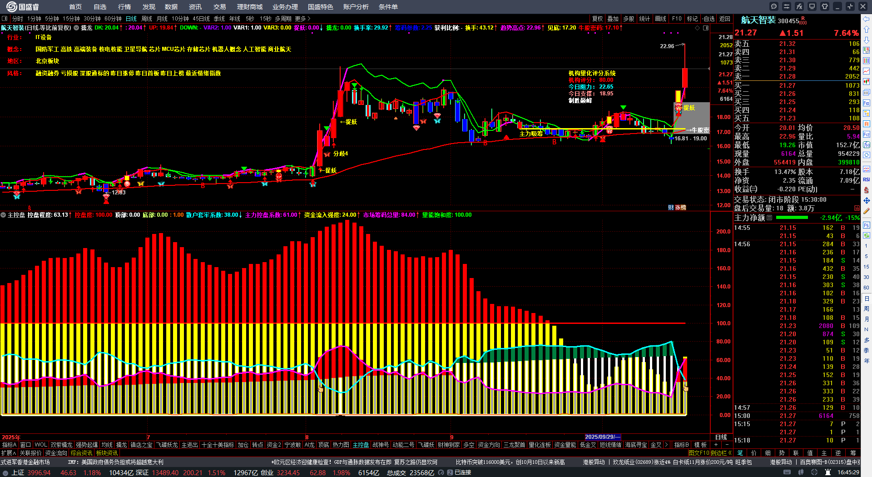Click the crosshair target icon in status bar
The height and width of the screenshot is (477, 872).
pos(814,472)
